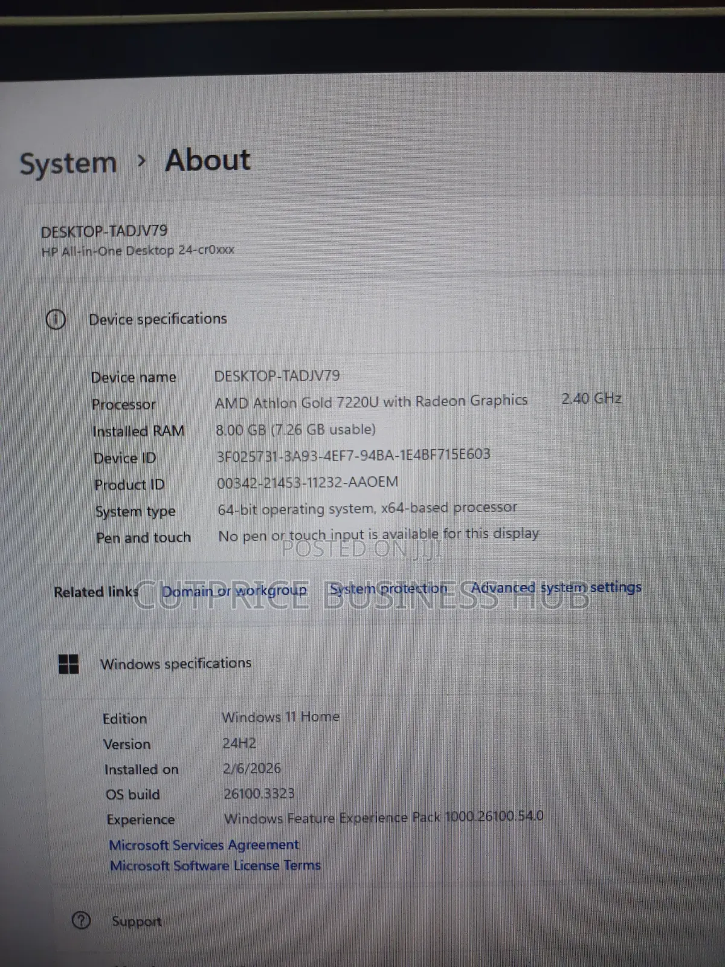
Task: Open Advanced system settings link
Action: pyautogui.click(x=556, y=587)
